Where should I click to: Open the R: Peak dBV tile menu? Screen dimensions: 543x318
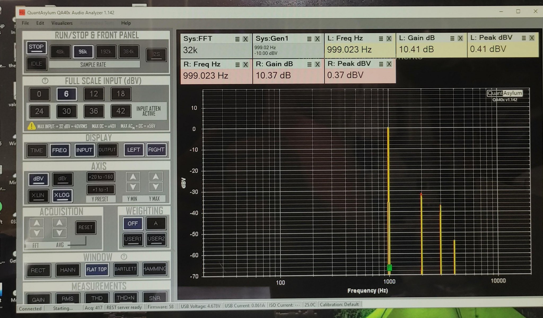coord(381,64)
